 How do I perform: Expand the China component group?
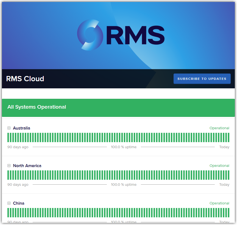click(x=9, y=203)
